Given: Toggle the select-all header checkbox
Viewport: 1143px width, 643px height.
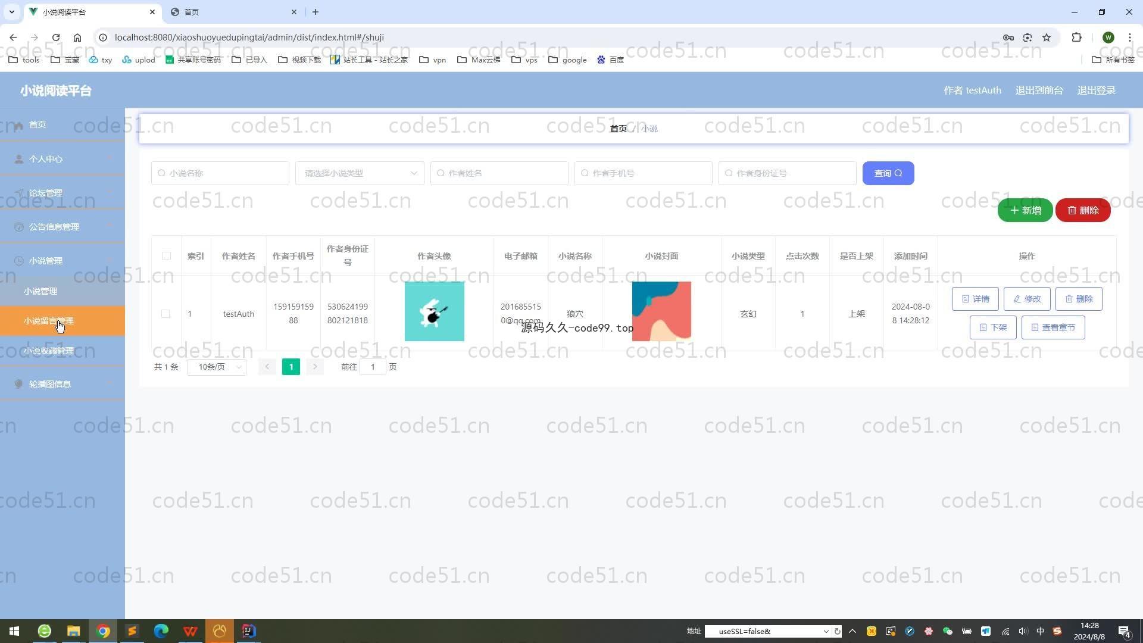Looking at the screenshot, I should tap(167, 256).
